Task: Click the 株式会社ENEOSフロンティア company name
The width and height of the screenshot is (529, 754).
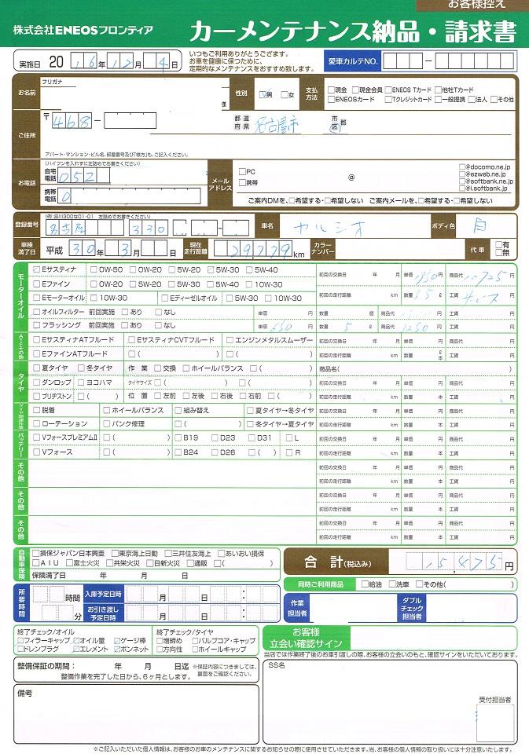Action: click(x=83, y=31)
